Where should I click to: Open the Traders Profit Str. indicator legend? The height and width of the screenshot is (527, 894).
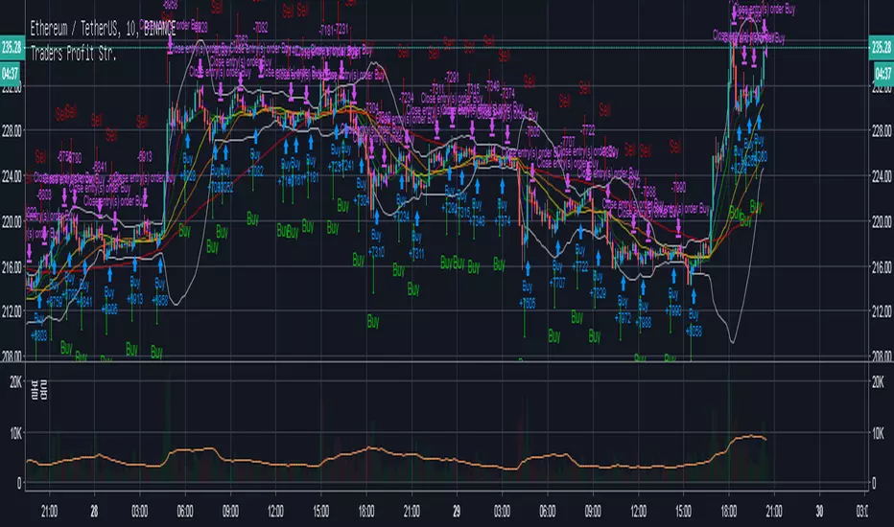73,54
